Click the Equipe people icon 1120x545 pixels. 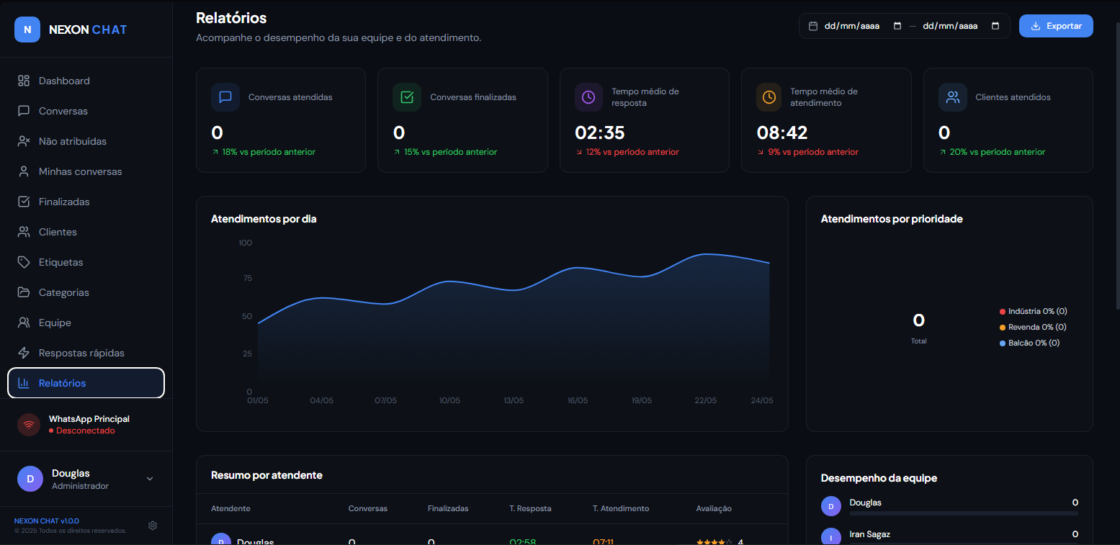pyautogui.click(x=24, y=323)
